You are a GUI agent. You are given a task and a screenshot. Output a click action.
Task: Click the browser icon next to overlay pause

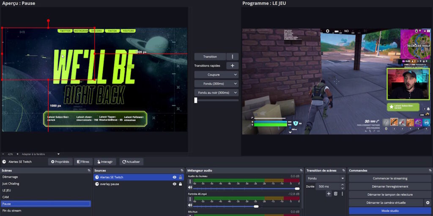tap(97, 184)
